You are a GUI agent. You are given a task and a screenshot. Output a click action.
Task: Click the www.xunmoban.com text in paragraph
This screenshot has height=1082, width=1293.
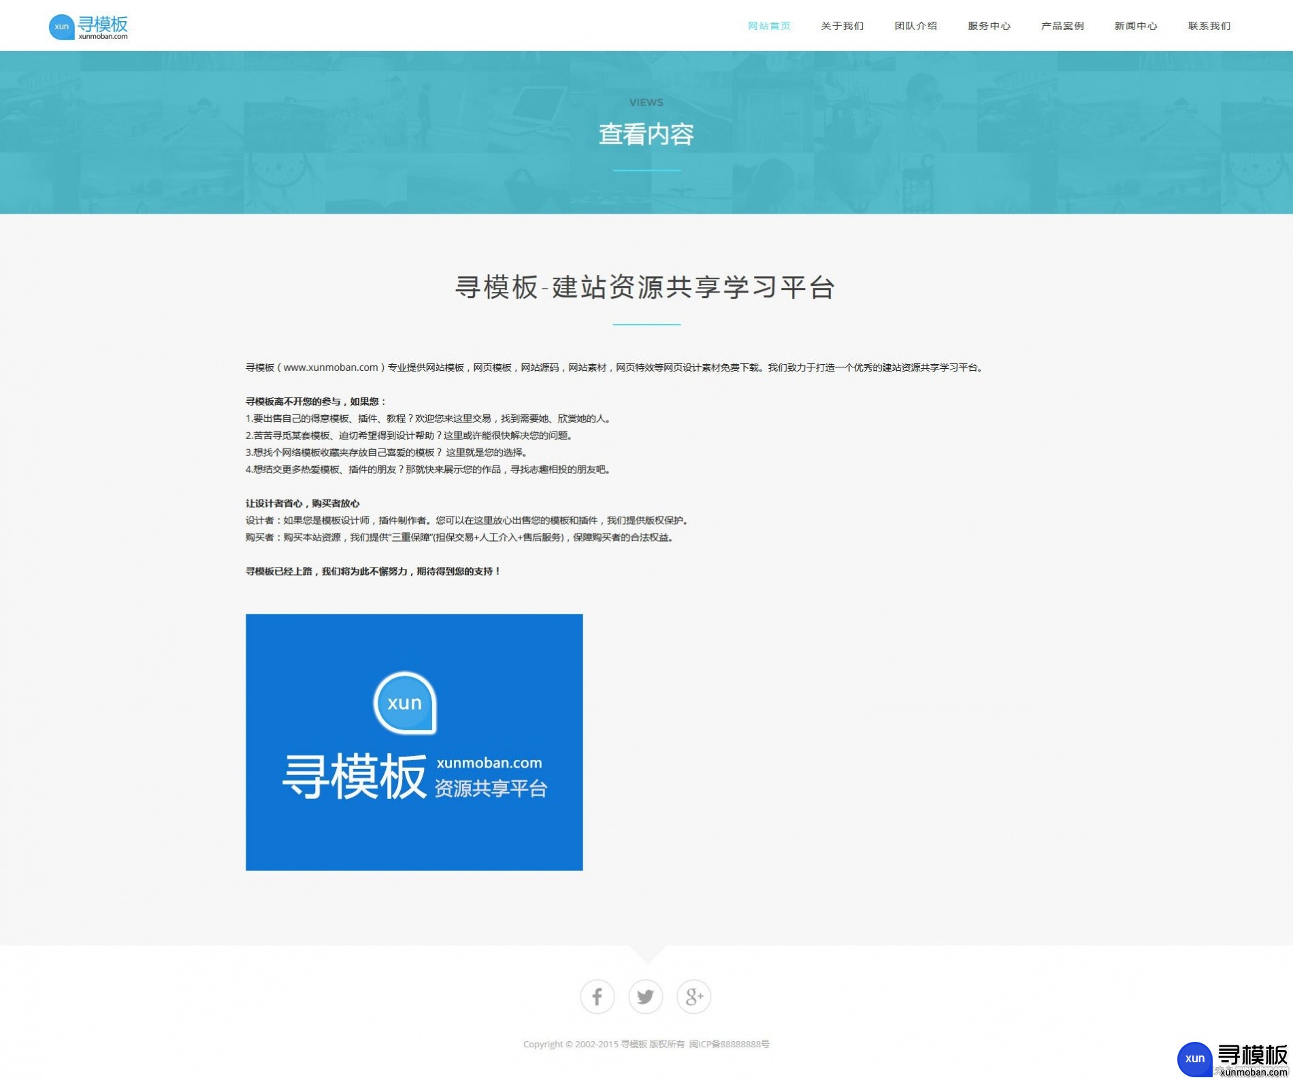coord(331,367)
